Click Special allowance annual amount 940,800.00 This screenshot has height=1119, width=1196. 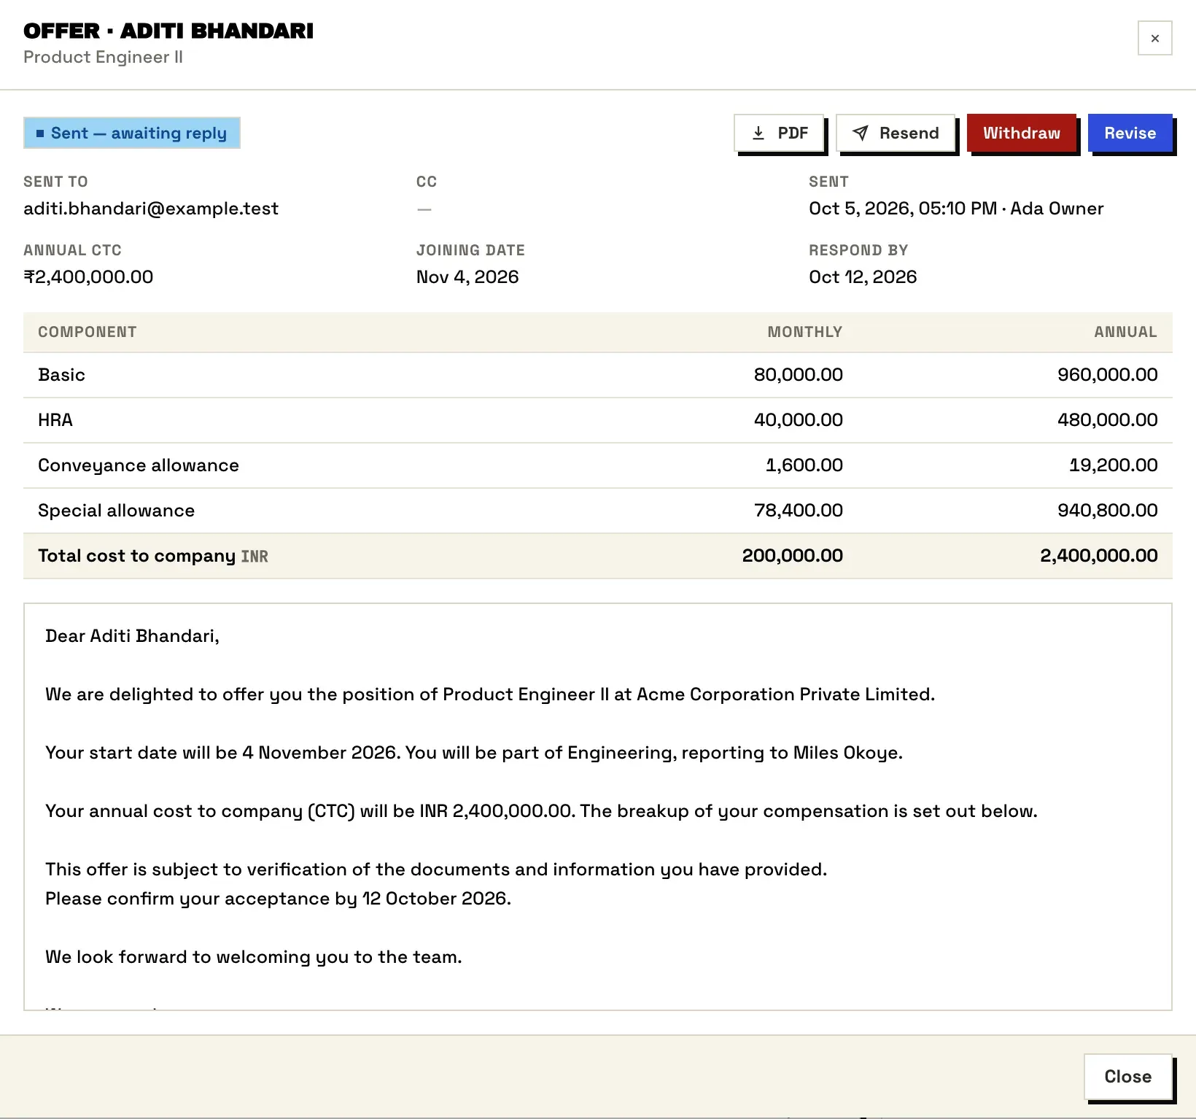(x=1108, y=511)
